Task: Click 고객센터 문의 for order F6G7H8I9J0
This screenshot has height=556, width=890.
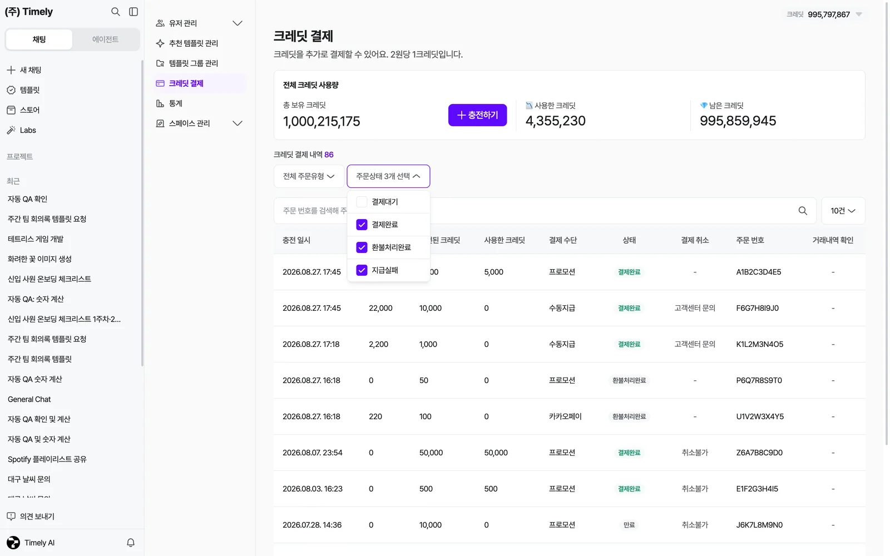Action: (695, 308)
